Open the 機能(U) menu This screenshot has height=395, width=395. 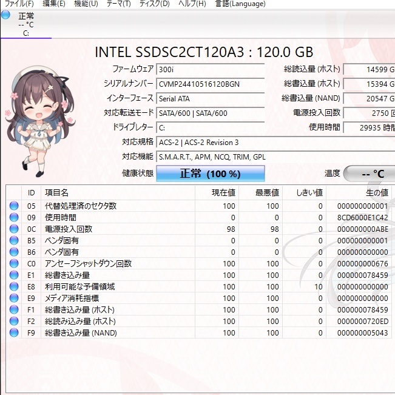click(x=86, y=4)
